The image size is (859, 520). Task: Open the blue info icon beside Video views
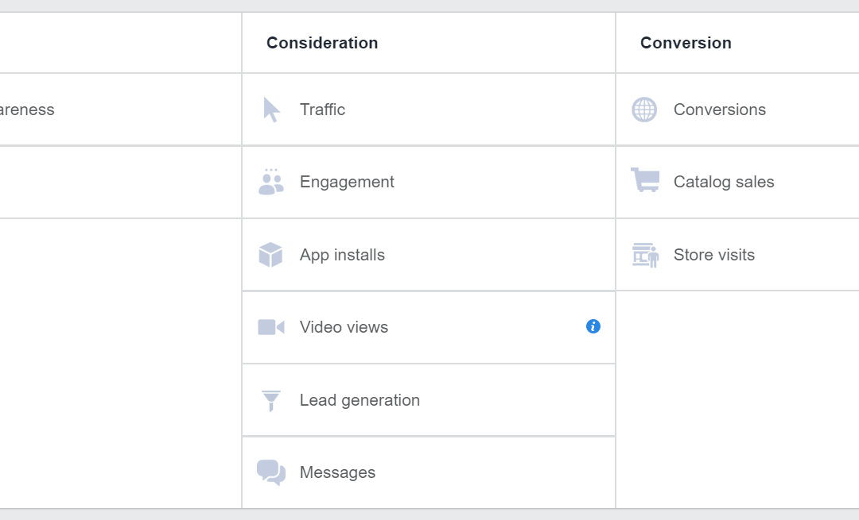pos(593,326)
